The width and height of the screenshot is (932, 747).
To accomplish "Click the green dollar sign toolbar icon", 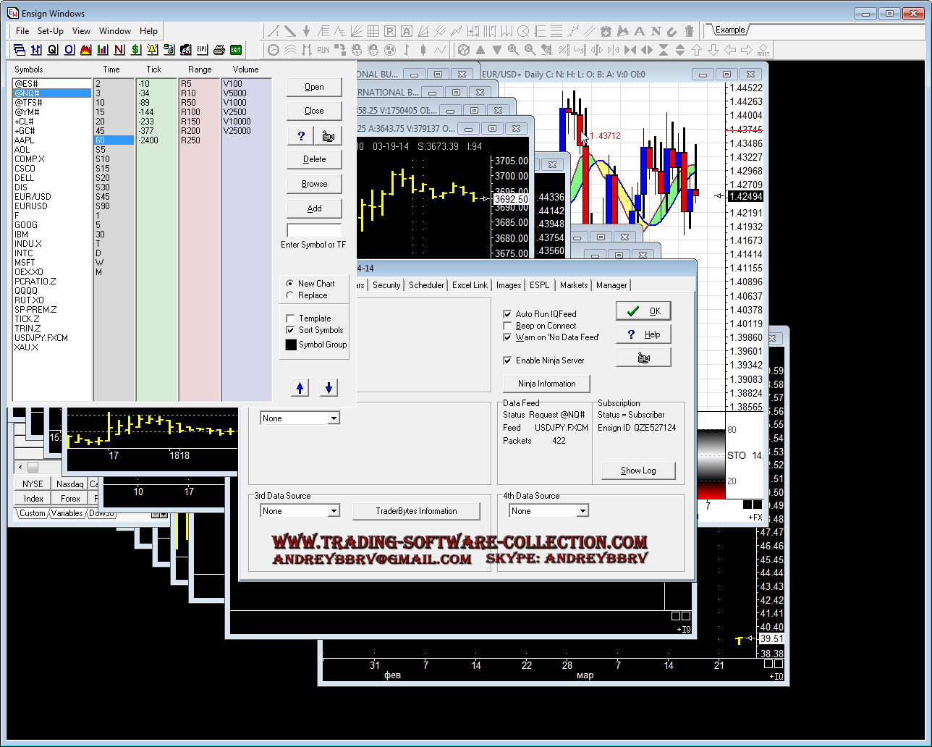I will click(x=135, y=49).
